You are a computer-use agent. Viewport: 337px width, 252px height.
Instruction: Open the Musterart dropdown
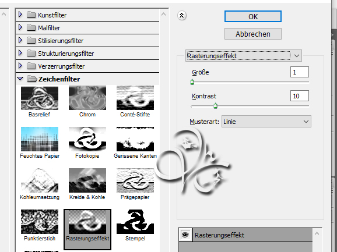coord(266,122)
